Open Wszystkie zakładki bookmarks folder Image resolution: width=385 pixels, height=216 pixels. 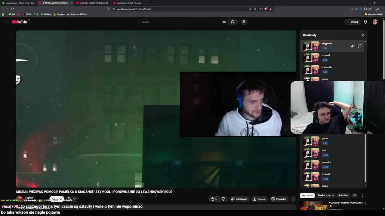(x=374, y=14)
